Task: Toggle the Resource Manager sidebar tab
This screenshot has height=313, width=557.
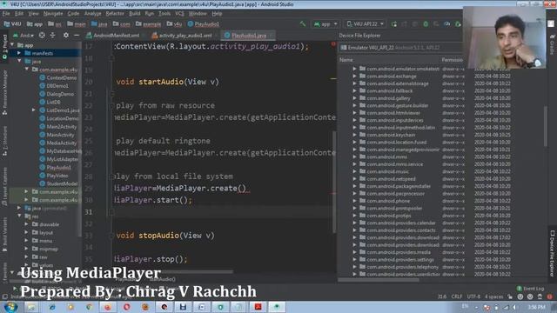Action: (x=4, y=91)
